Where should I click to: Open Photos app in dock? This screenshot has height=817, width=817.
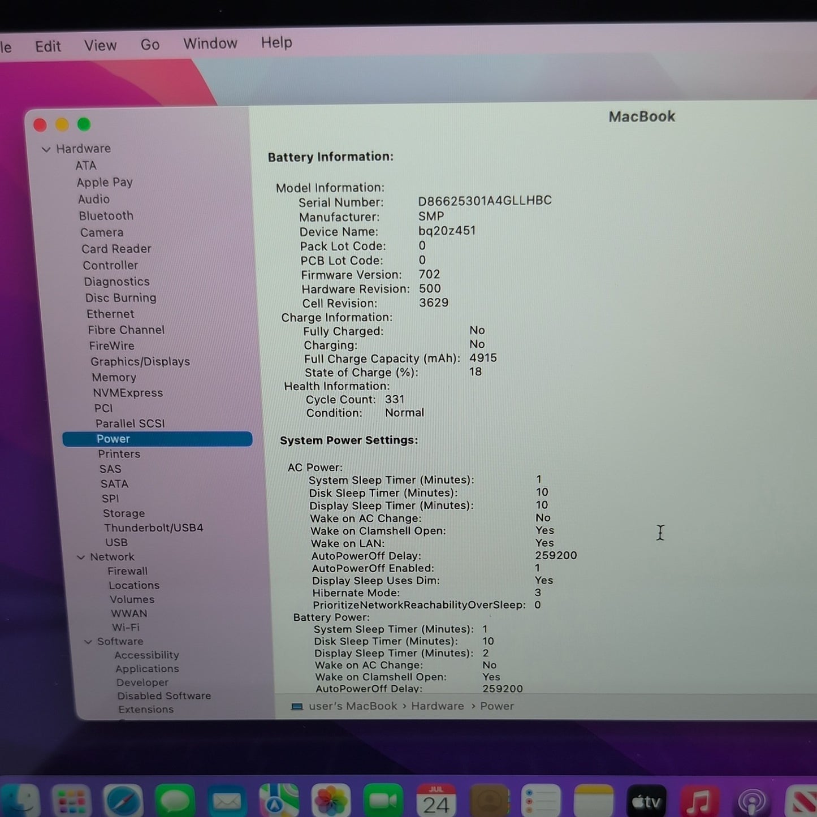coord(331,801)
